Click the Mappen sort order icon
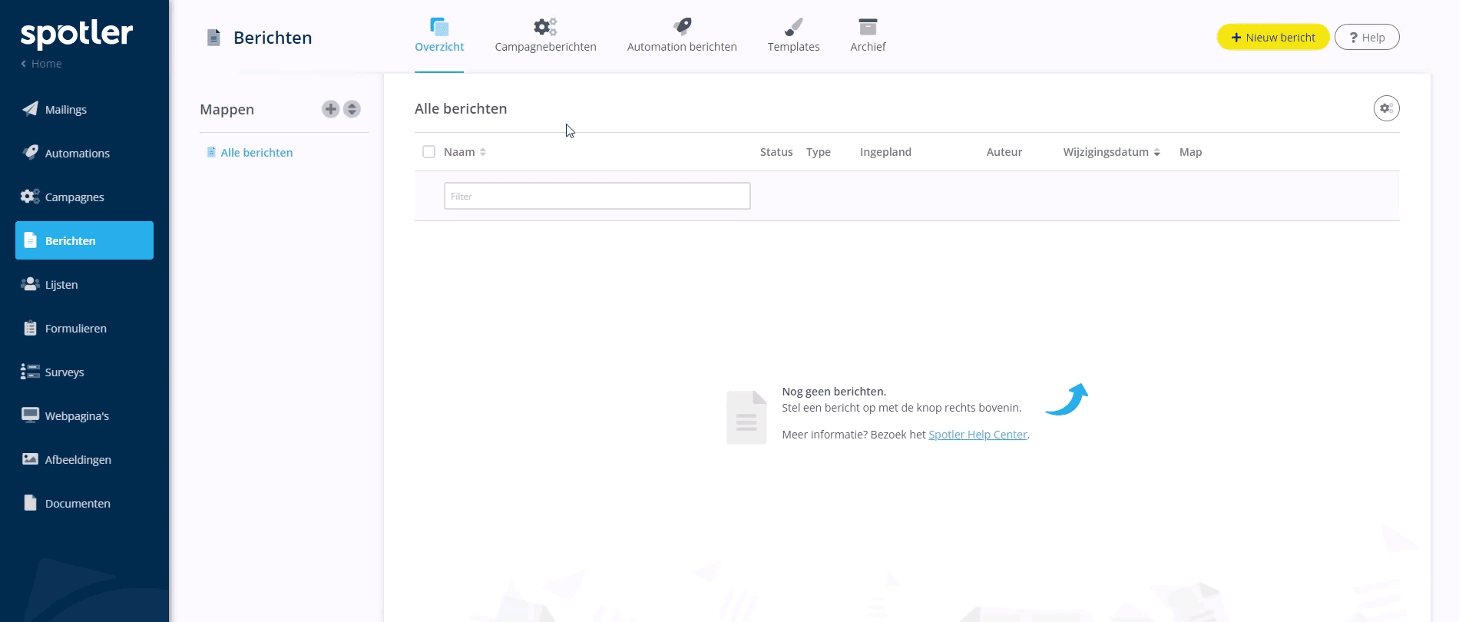Image resolution: width=1459 pixels, height=622 pixels. 352,109
